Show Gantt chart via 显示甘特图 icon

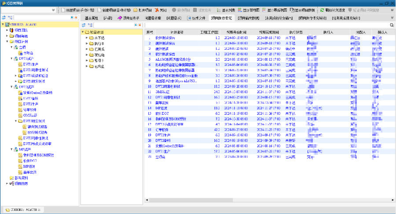coord(241,10)
